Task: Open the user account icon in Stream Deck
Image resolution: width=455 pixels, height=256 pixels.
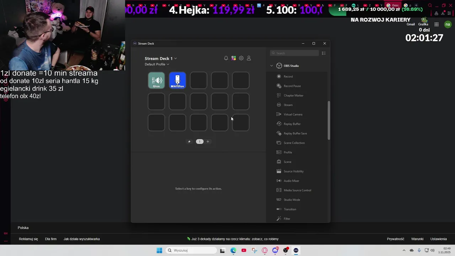Action: point(249,58)
